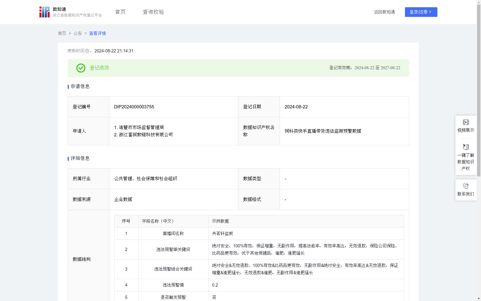Image resolution: width=481 pixels, height=301 pixels.
Task: Click 公共管理、社会保障和社会组织 industry value
Action: coord(146,179)
